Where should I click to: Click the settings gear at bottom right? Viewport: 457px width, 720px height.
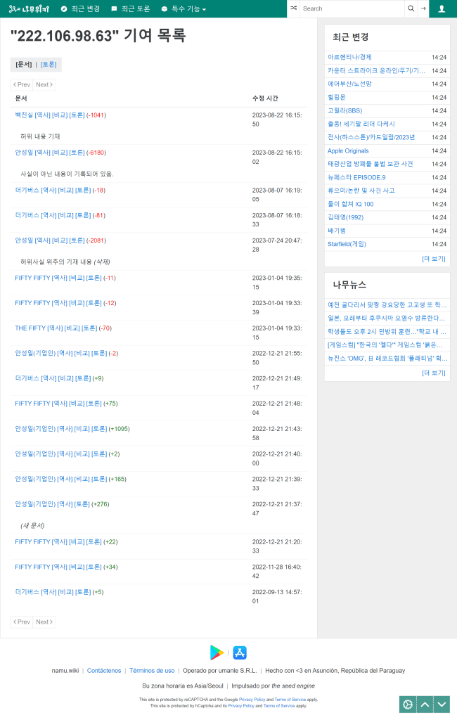tap(408, 705)
